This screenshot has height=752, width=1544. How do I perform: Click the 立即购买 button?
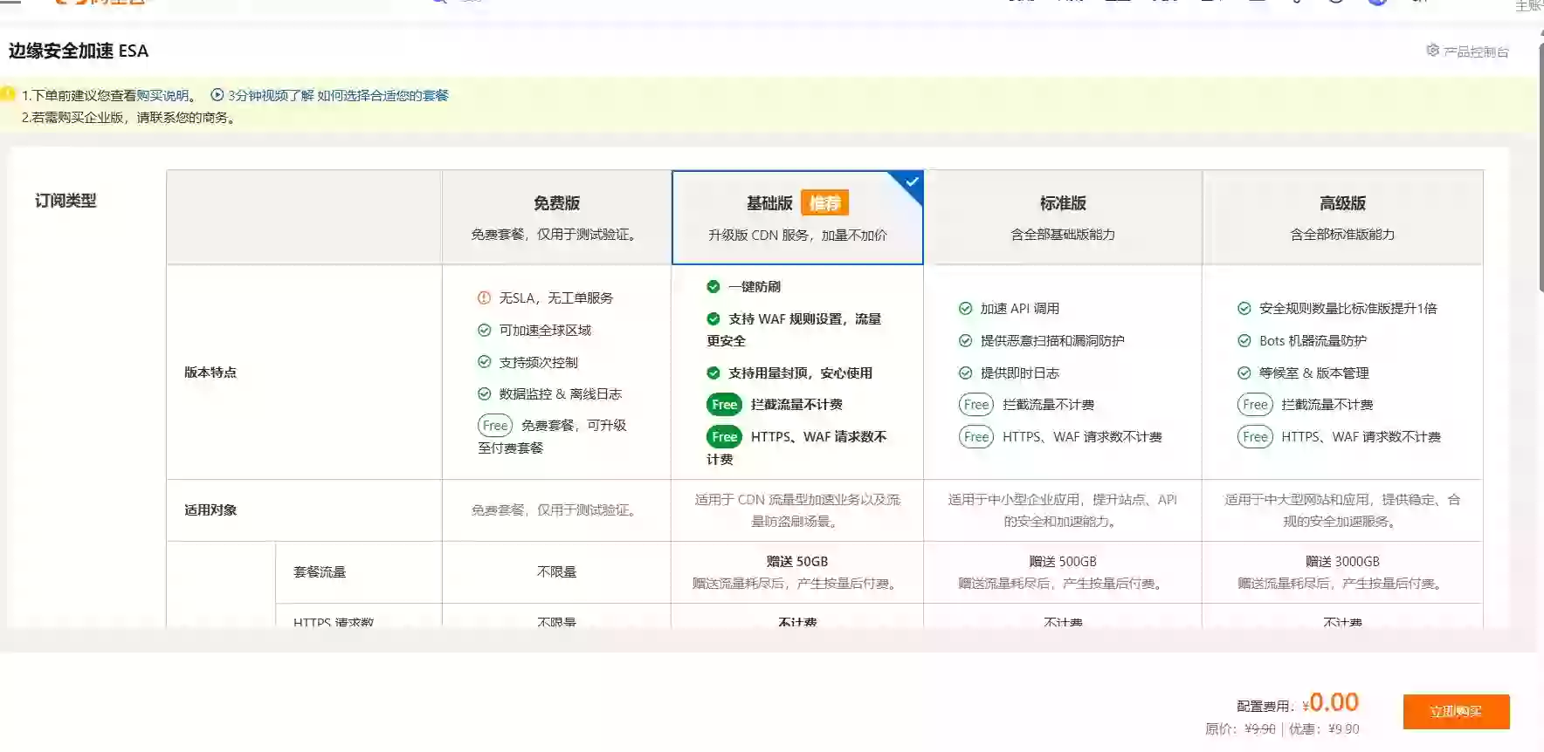pos(1456,712)
